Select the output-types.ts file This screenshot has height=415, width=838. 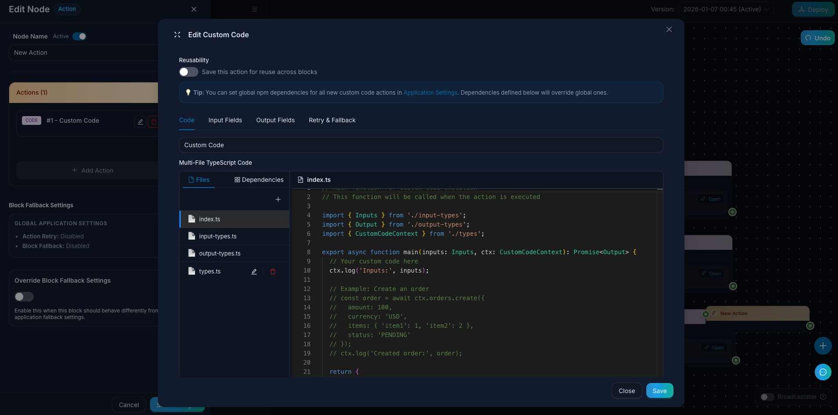(219, 253)
